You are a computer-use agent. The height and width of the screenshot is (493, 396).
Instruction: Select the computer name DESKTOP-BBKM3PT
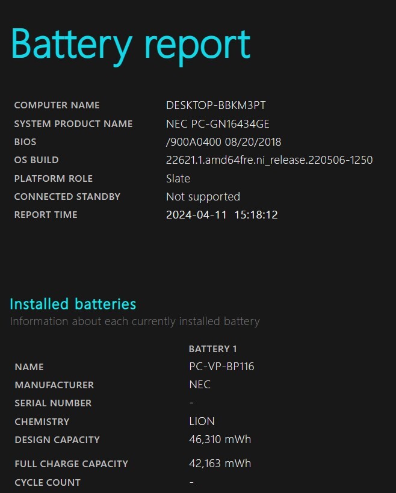click(x=215, y=105)
